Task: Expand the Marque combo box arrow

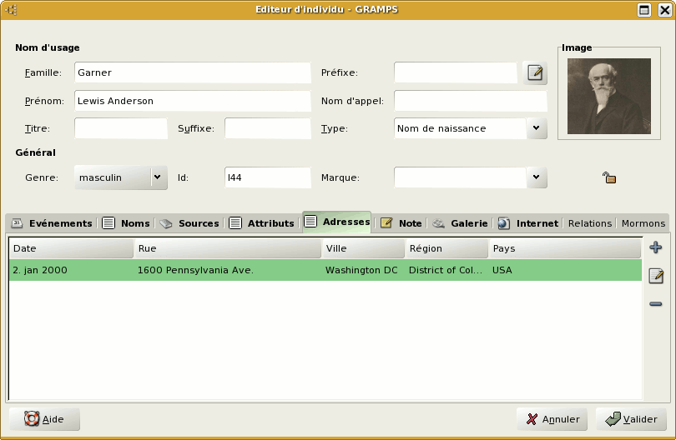Action: click(x=537, y=177)
